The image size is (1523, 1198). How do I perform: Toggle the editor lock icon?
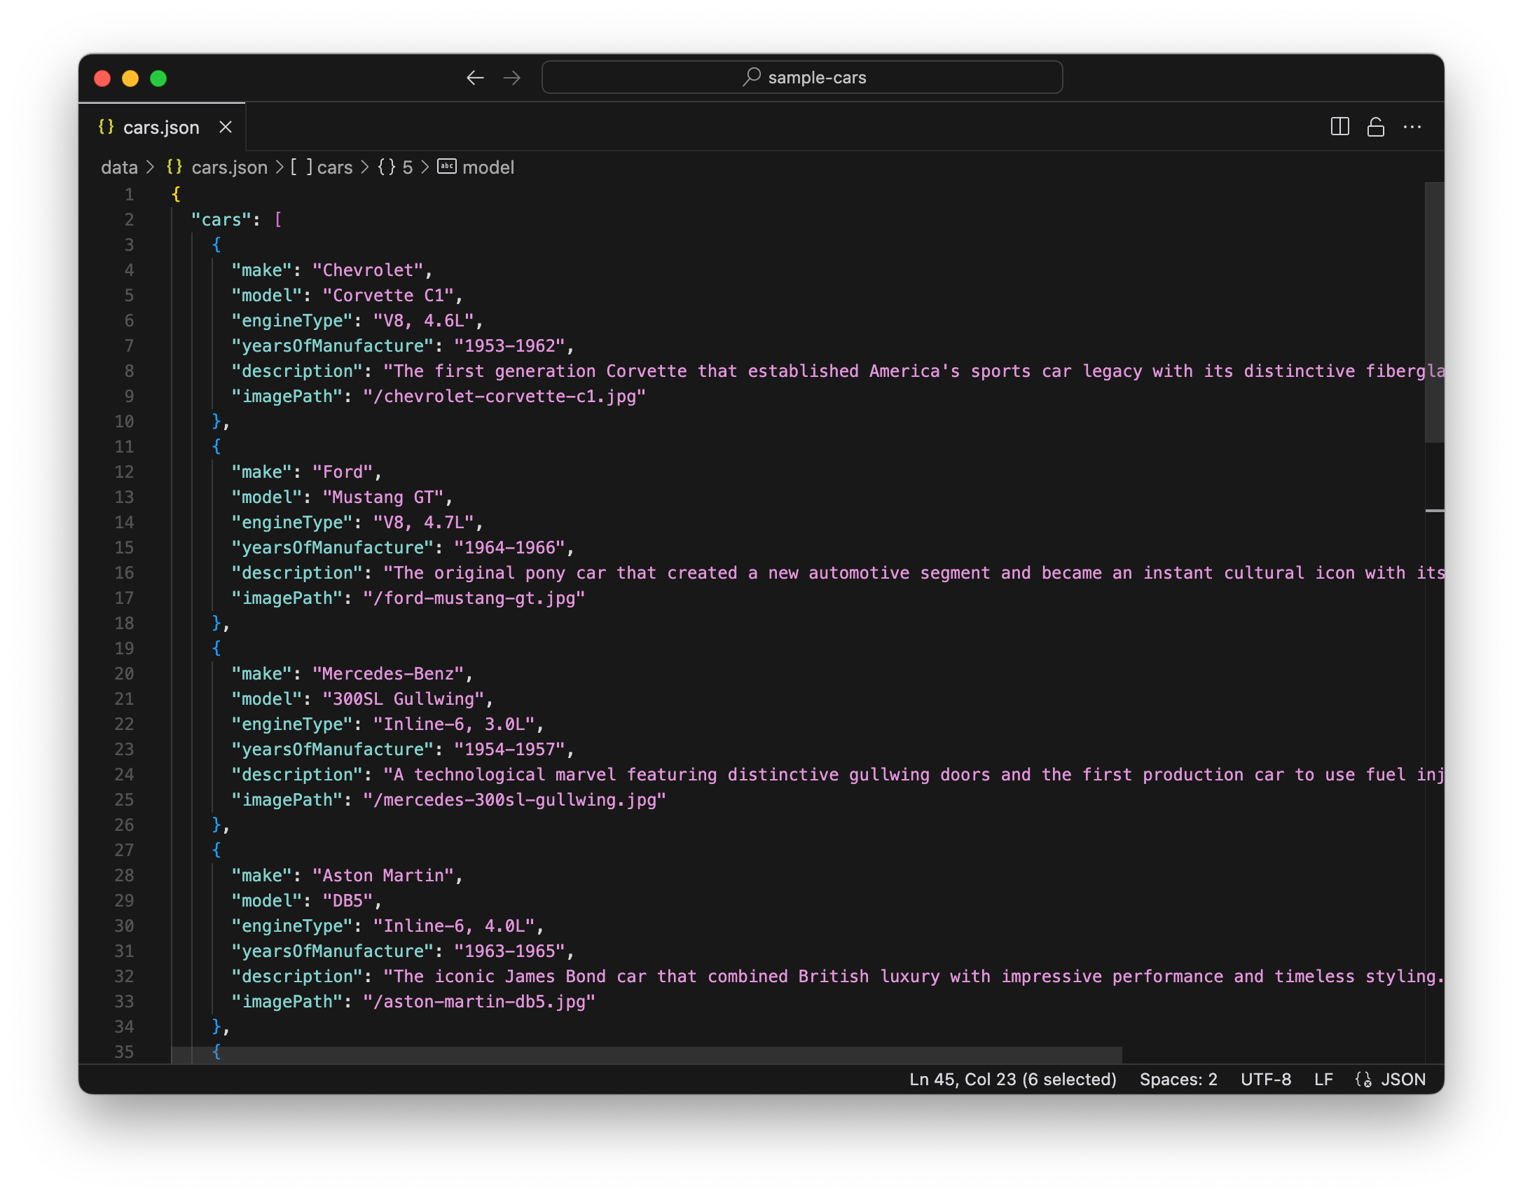pos(1375,127)
